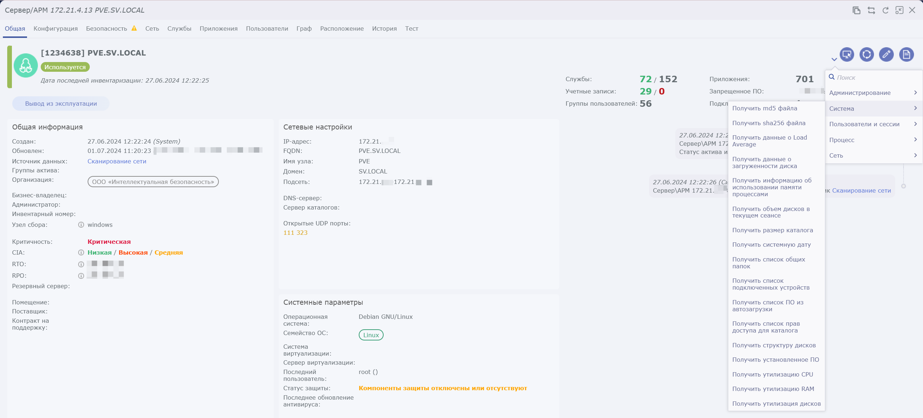Click the swap arrows icon in the title bar
The width and height of the screenshot is (923, 418).
point(871,10)
